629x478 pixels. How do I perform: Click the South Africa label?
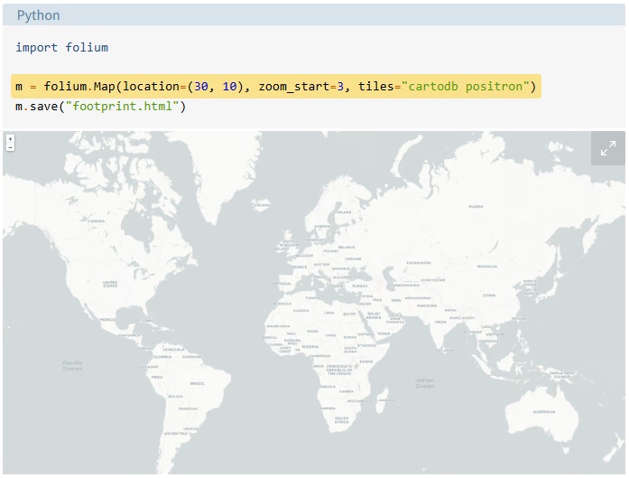pyautogui.click(x=341, y=420)
